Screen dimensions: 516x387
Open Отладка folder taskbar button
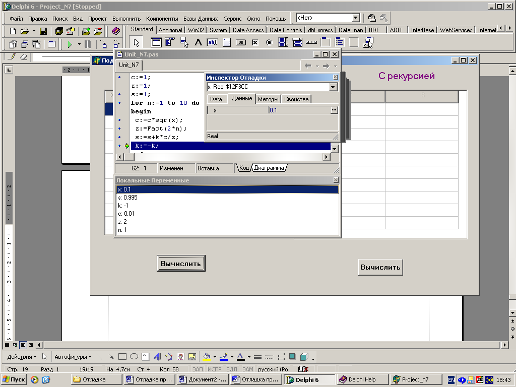[x=97, y=379]
